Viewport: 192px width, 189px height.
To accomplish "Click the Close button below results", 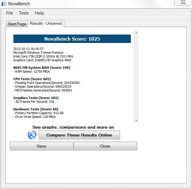I will pyautogui.click(x=105, y=146).
